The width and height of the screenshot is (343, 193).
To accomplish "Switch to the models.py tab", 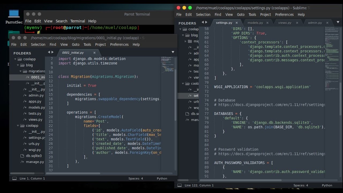I will point(255,23).
